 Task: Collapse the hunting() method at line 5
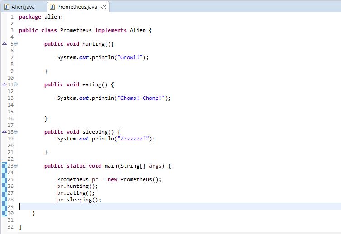tap(16, 43)
